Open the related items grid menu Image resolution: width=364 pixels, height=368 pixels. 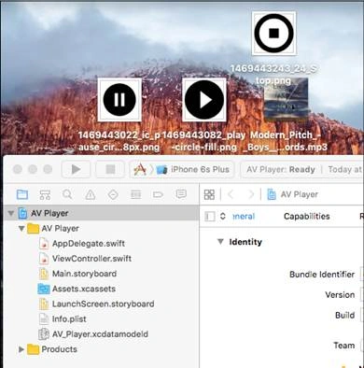point(209,195)
